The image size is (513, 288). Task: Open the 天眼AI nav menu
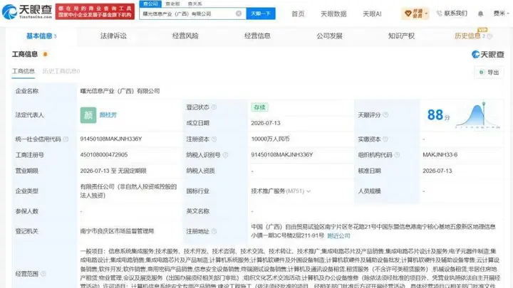pyautogui.click(x=372, y=14)
